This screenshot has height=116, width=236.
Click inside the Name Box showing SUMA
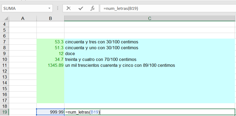coord(24,8)
